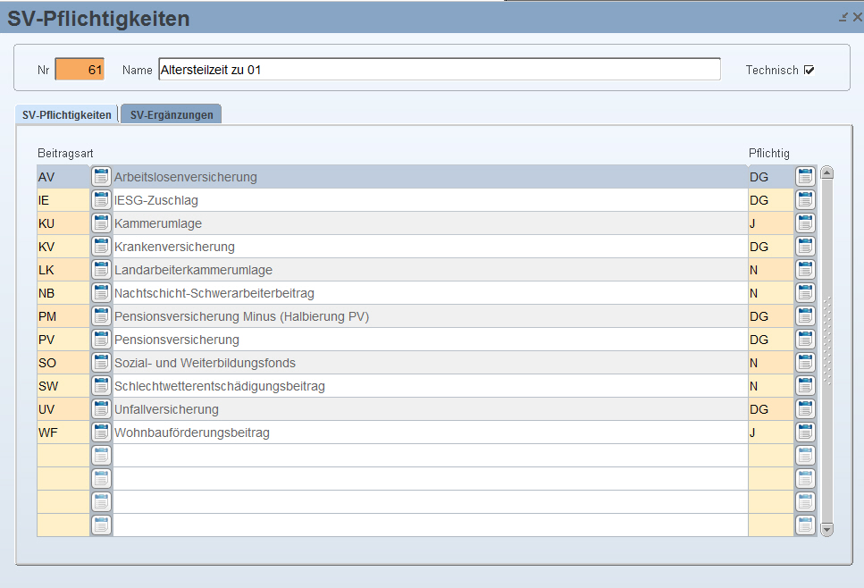The image size is (864, 588).
Task: Close the SV-Pflichtigkeiten window
Action: (858, 17)
